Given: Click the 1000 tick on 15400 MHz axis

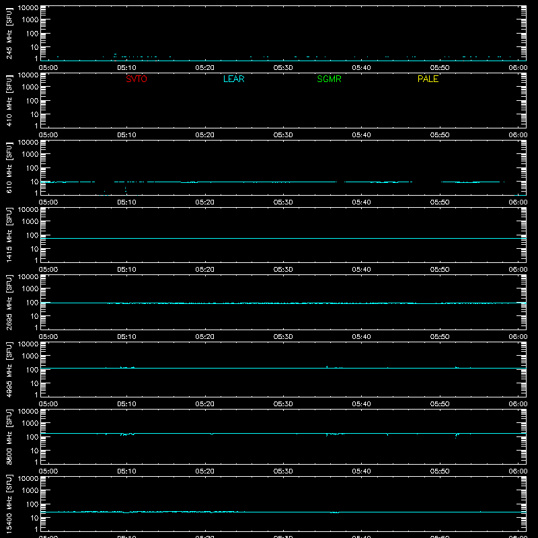Looking at the screenshot, I should [30, 491].
